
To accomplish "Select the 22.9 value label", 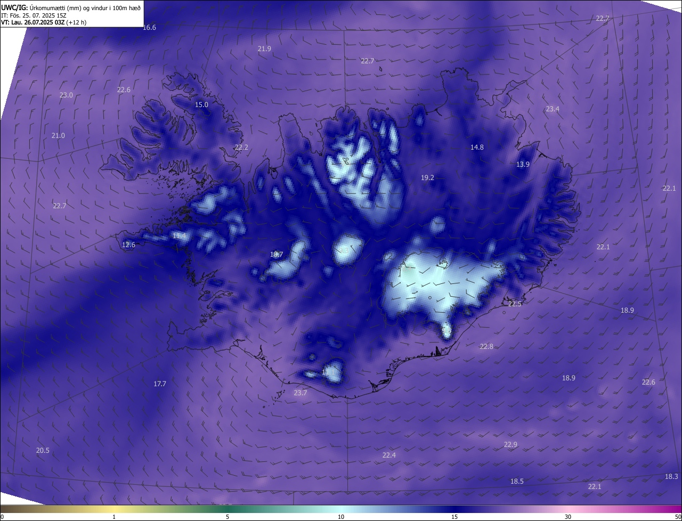I will [x=510, y=445].
